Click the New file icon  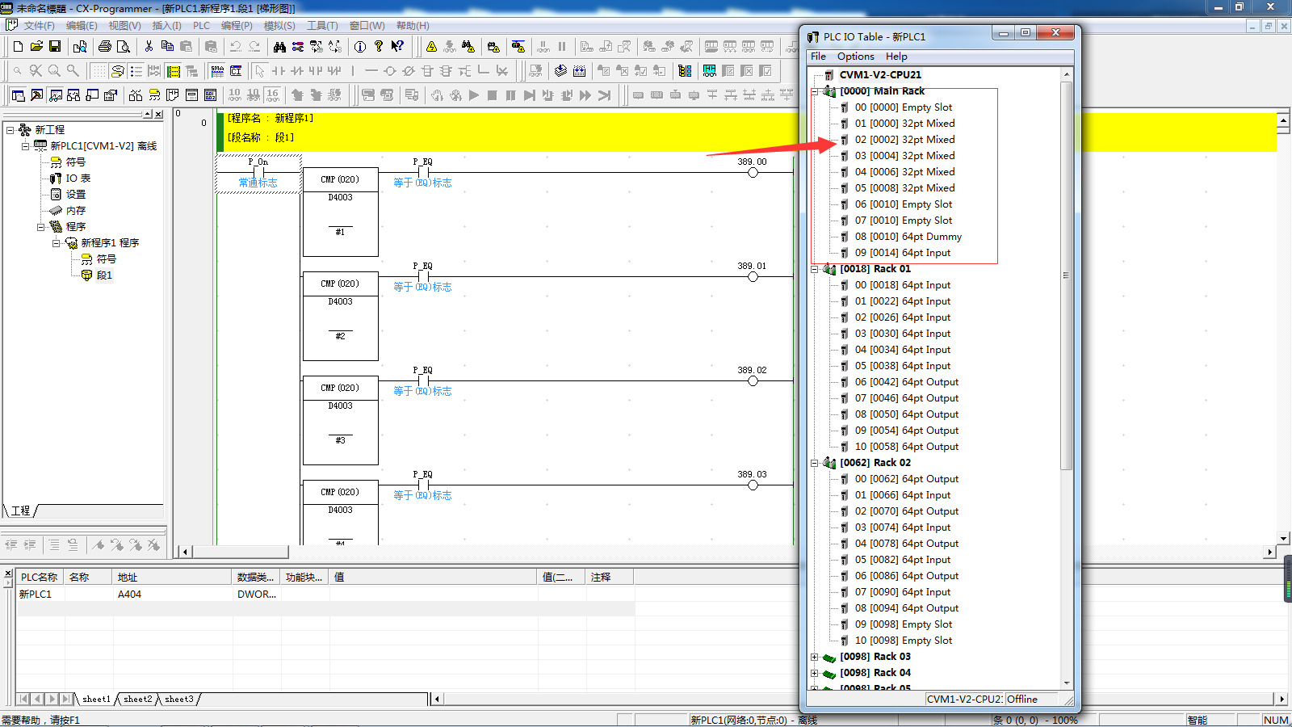(18, 47)
